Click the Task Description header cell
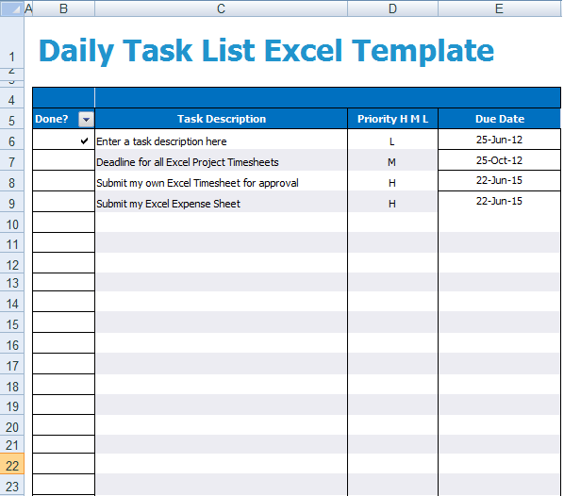Image resolution: width=564 pixels, height=496 pixels. point(222,119)
